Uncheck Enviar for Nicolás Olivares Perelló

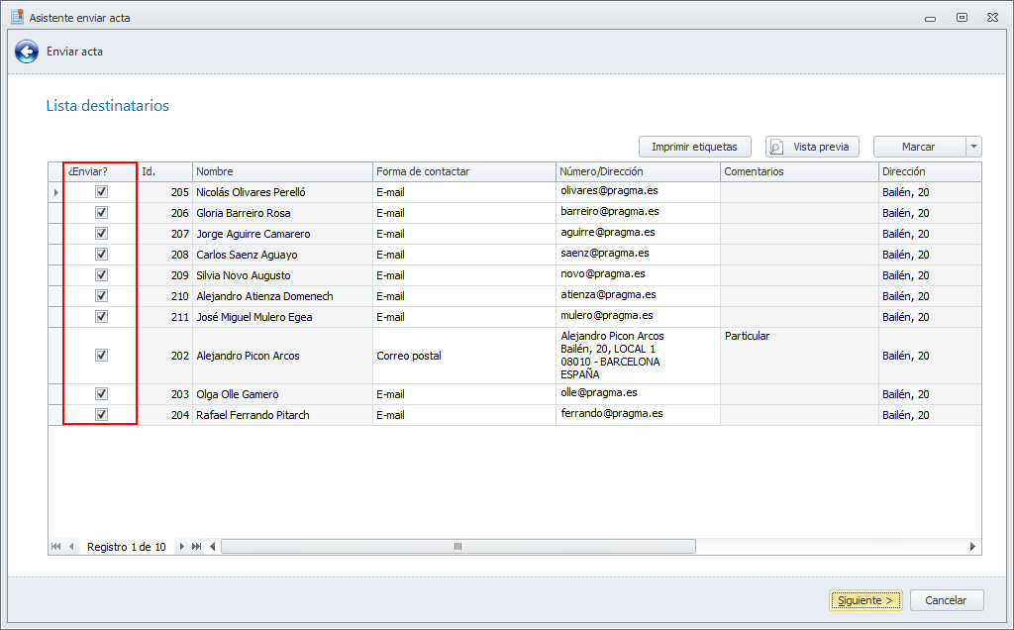pos(101,192)
